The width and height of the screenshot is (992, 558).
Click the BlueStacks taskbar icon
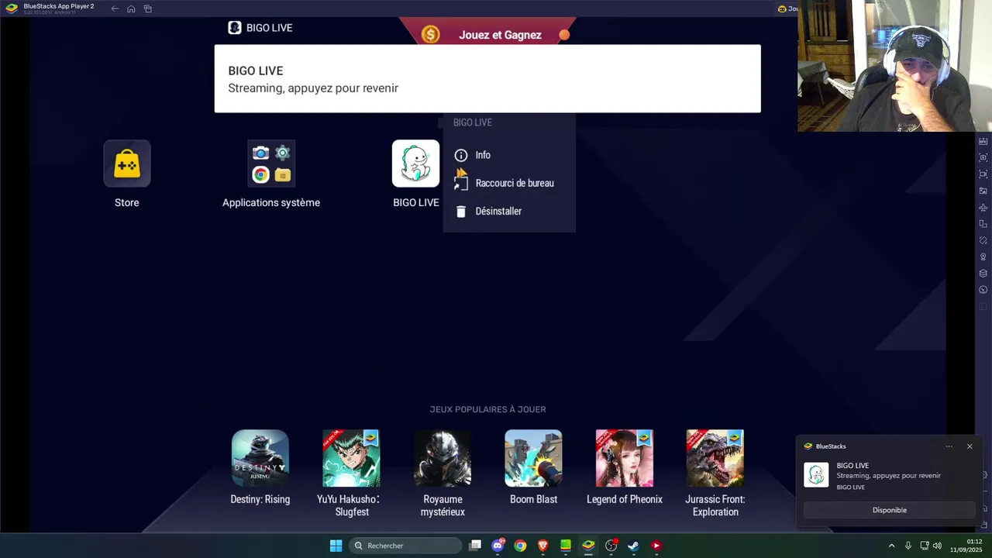click(x=588, y=546)
